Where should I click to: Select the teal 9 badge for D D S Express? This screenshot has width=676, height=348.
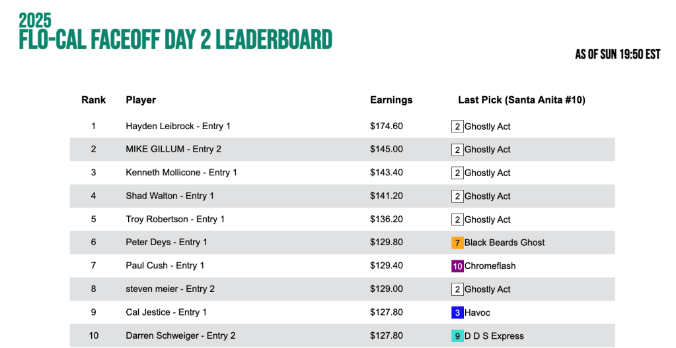(457, 335)
